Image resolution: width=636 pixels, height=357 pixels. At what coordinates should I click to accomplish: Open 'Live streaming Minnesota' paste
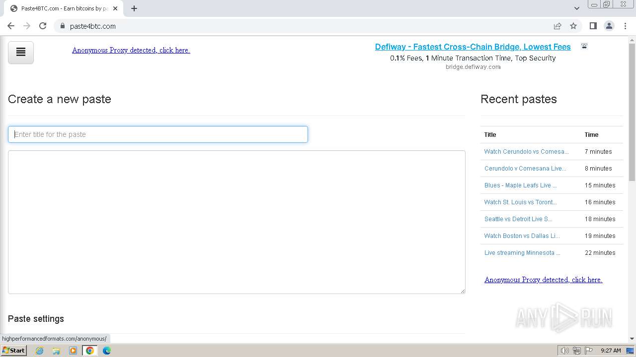click(x=522, y=253)
